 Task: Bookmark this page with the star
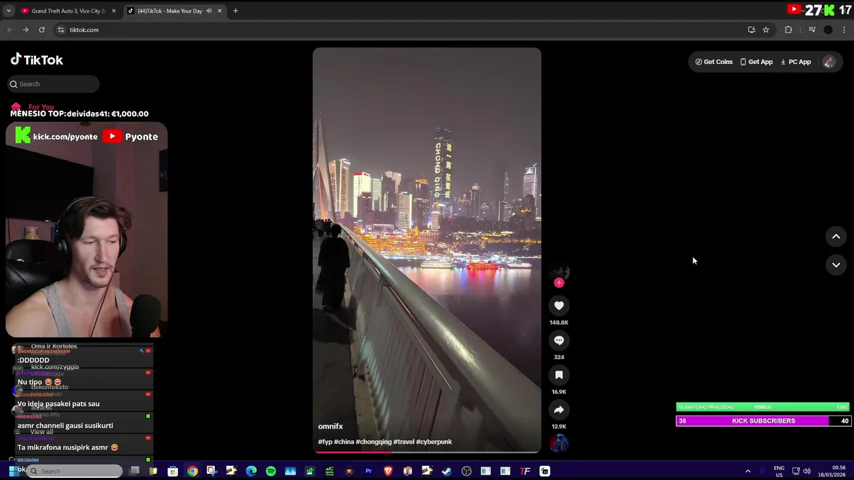pos(766,29)
